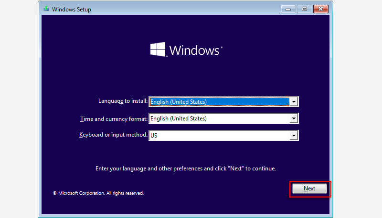This screenshot has height=218, width=382.
Task: Close the Windows Setup window
Action: [x=320, y=9]
